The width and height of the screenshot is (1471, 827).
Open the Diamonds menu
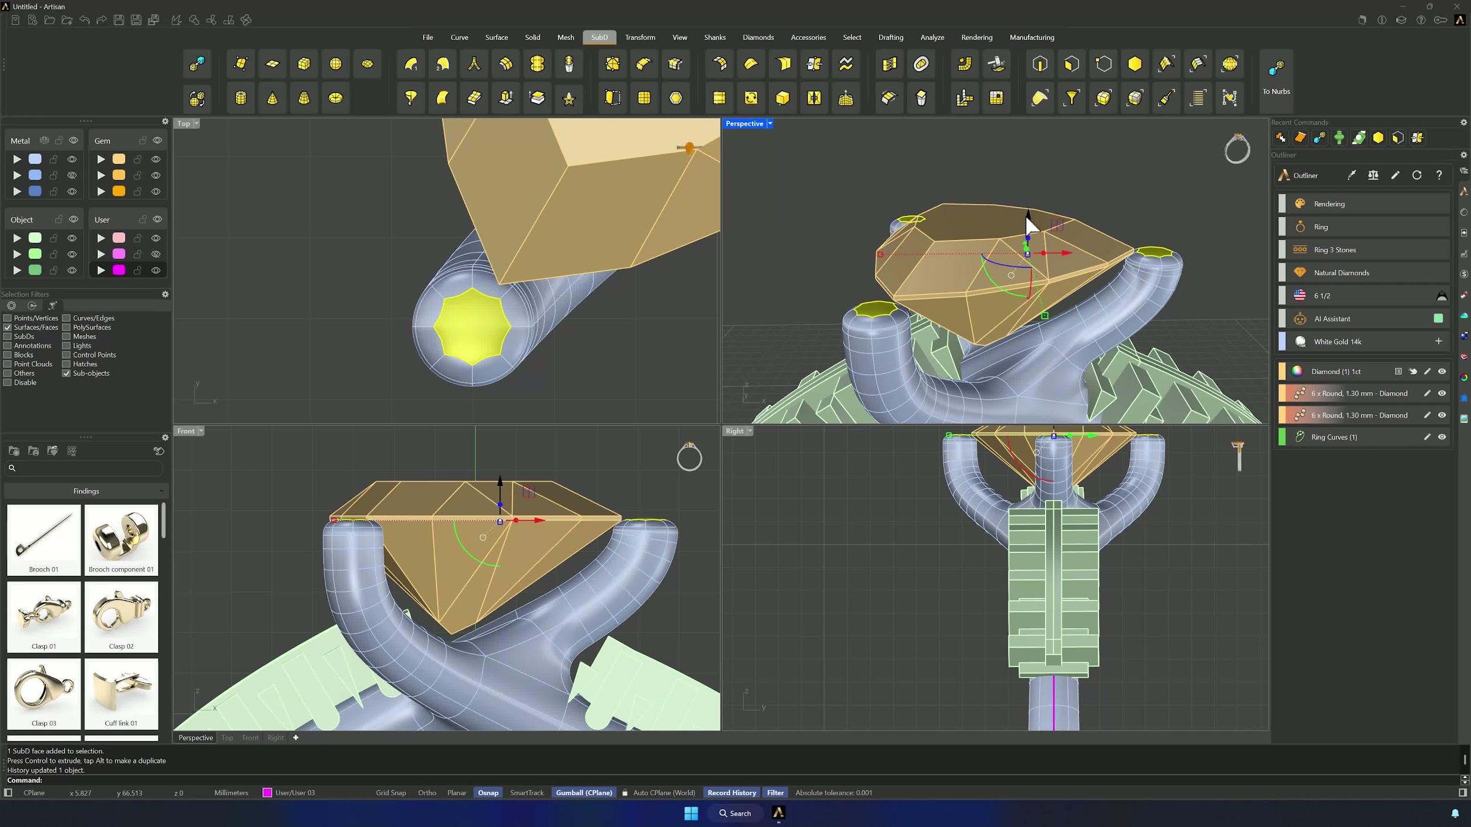758,37
